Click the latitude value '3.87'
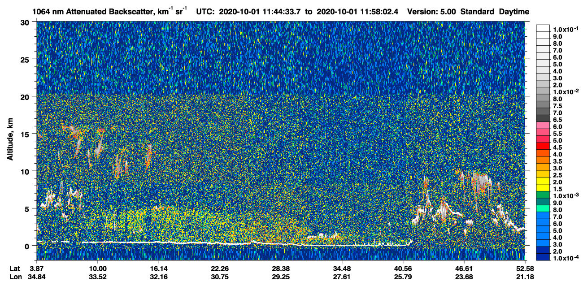The width and height of the screenshot is (583, 299). 37,269
